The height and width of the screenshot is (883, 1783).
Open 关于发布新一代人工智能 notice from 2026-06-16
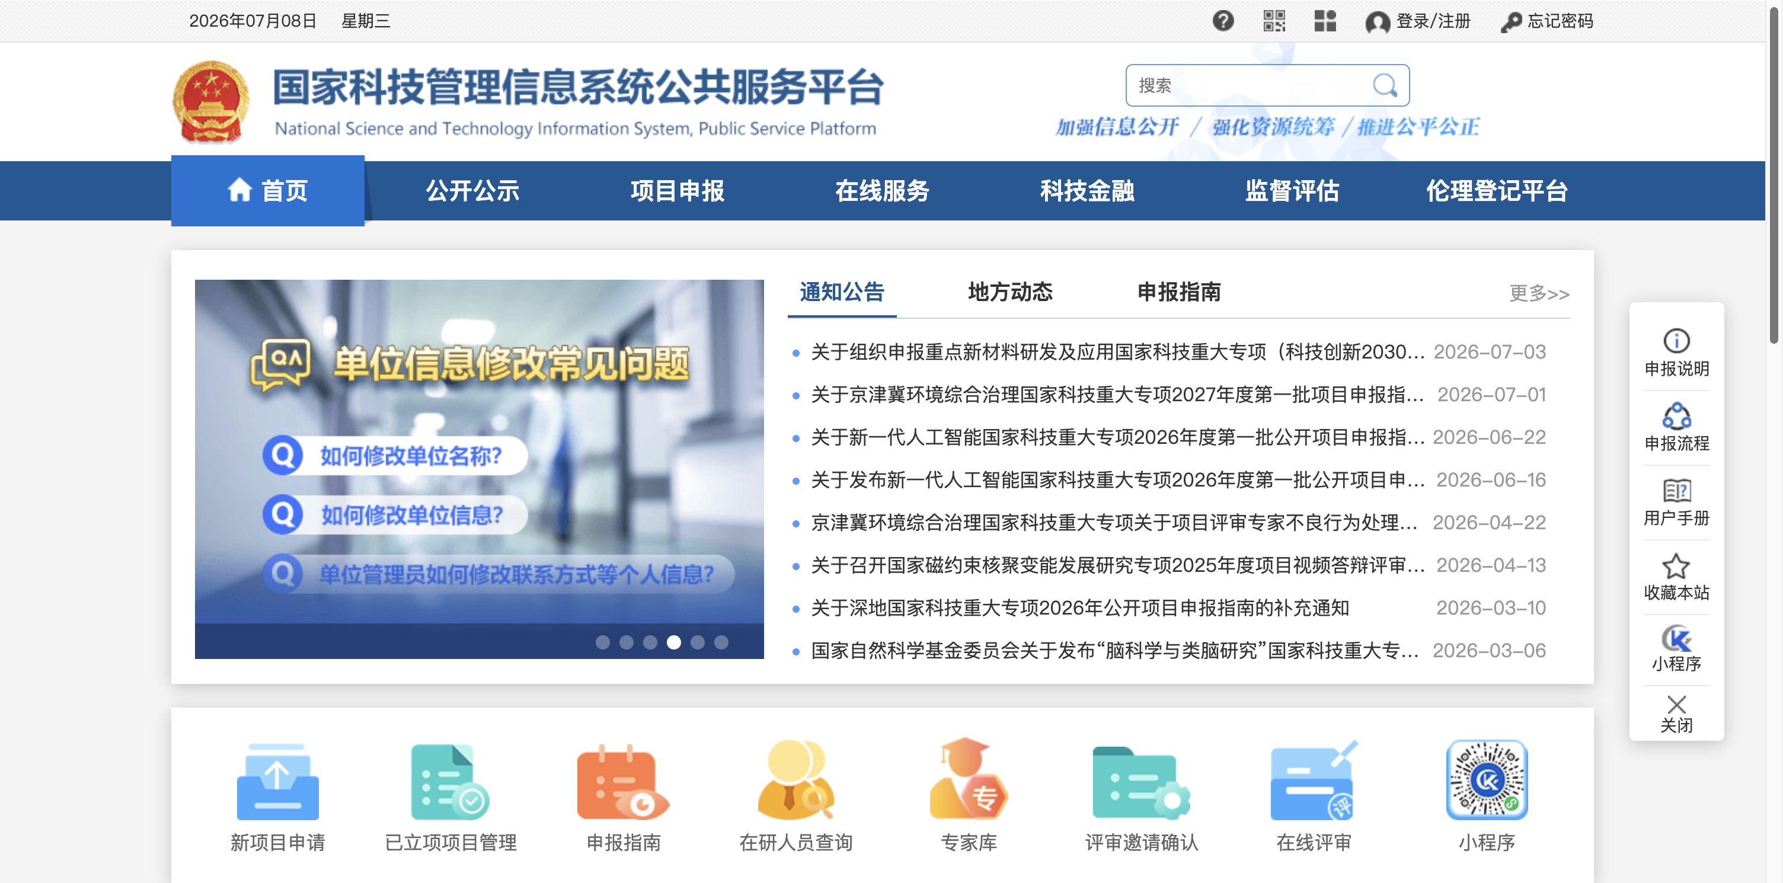1118,480
